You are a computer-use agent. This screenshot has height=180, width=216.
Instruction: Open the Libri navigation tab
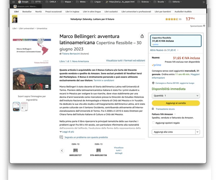click(17, 12)
